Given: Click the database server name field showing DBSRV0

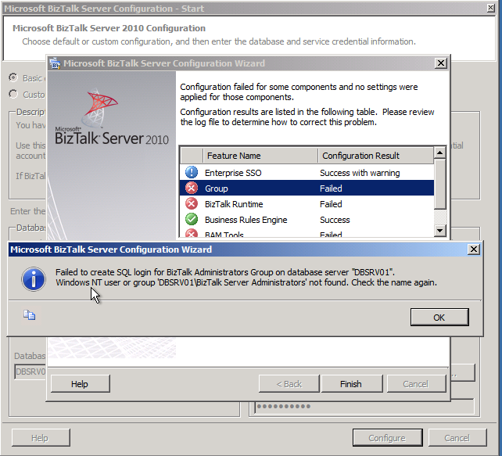Looking at the screenshot, I should [30, 372].
